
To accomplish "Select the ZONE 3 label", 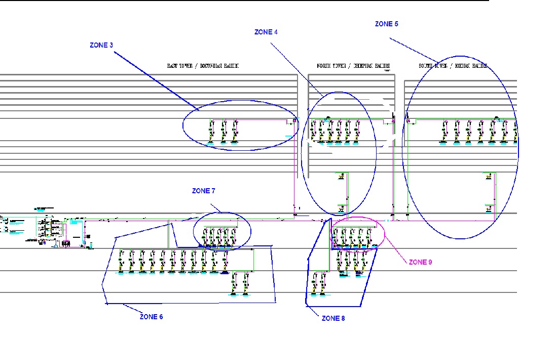I will pyautogui.click(x=101, y=45).
